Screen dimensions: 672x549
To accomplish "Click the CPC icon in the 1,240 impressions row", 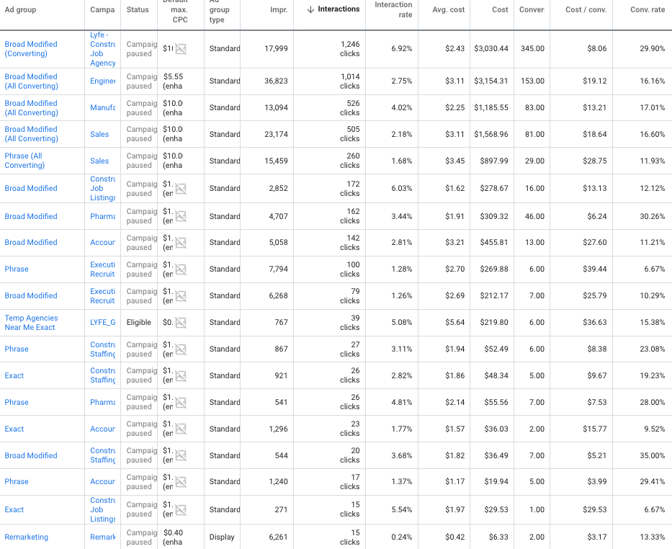I will tap(181, 482).
